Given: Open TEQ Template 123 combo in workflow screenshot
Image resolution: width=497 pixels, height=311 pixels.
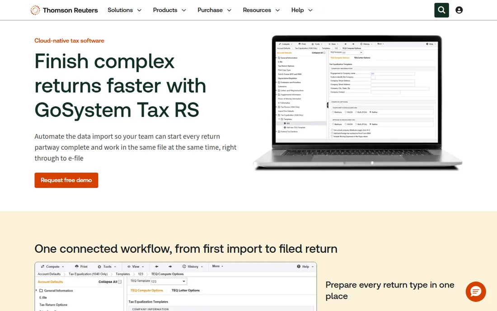Looking at the screenshot, I should pyautogui.click(x=169, y=281).
